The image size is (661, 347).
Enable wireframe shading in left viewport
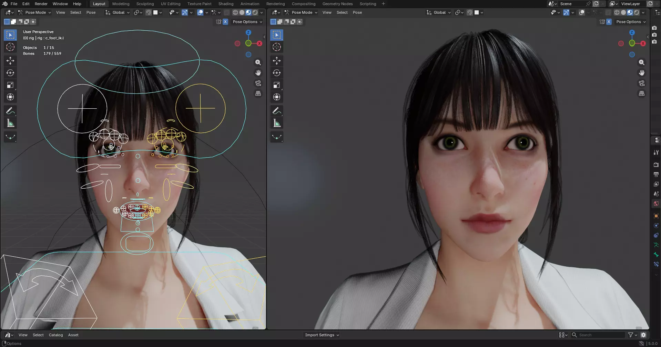(x=235, y=12)
